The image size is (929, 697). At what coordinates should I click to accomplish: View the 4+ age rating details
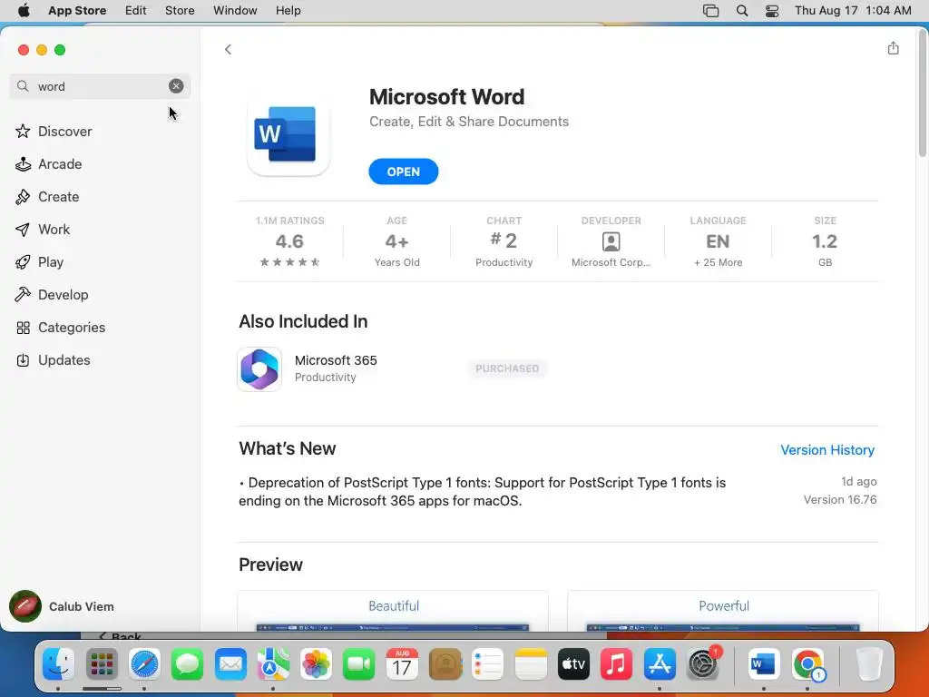(x=397, y=241)
